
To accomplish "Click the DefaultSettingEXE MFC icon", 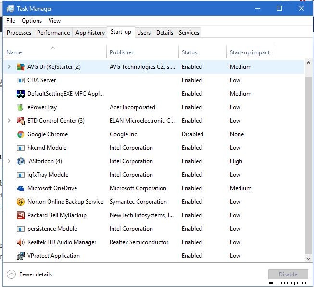I will pyautogui.click(x=20, y=94).
